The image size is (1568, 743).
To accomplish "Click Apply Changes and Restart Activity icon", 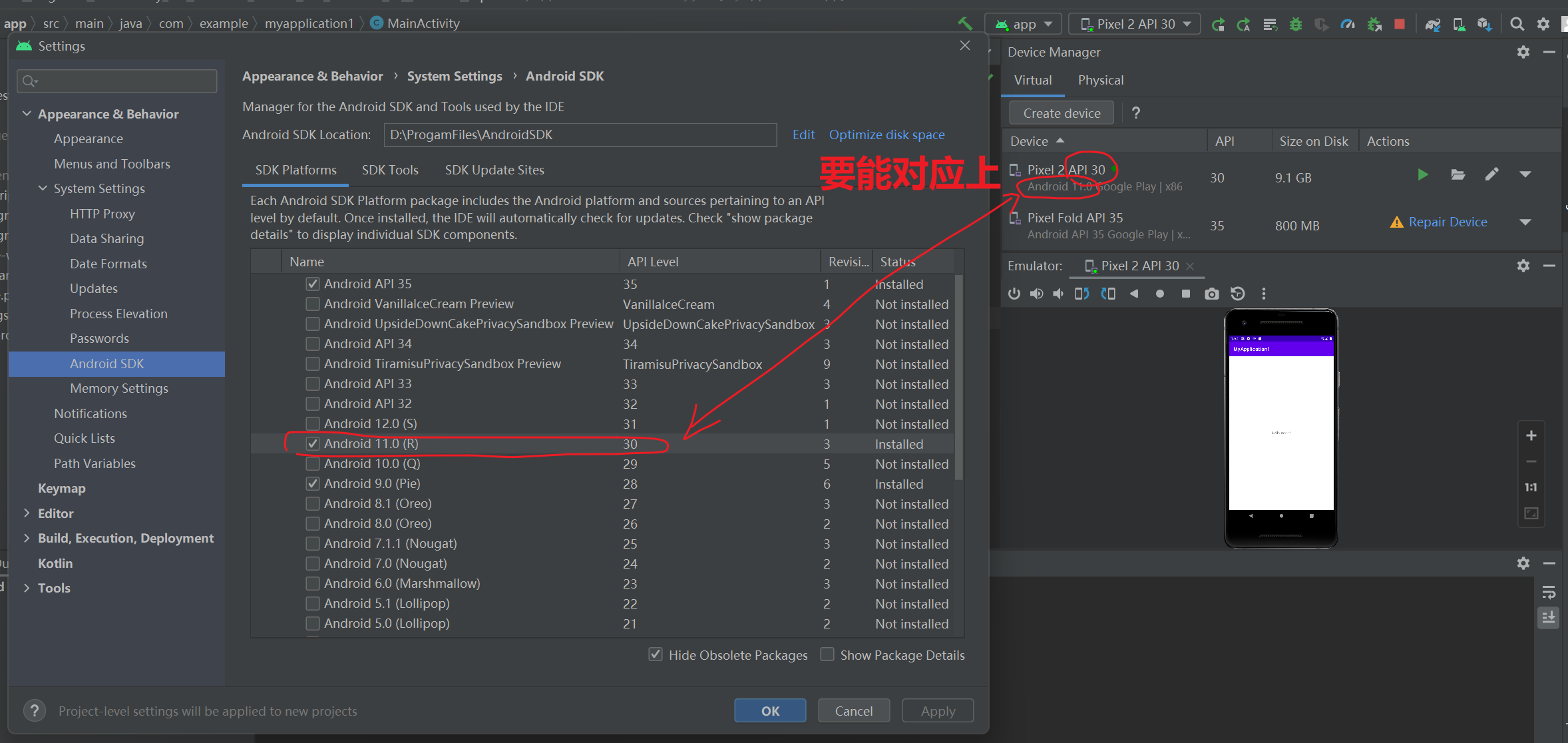I will [x=1218, y=25].
